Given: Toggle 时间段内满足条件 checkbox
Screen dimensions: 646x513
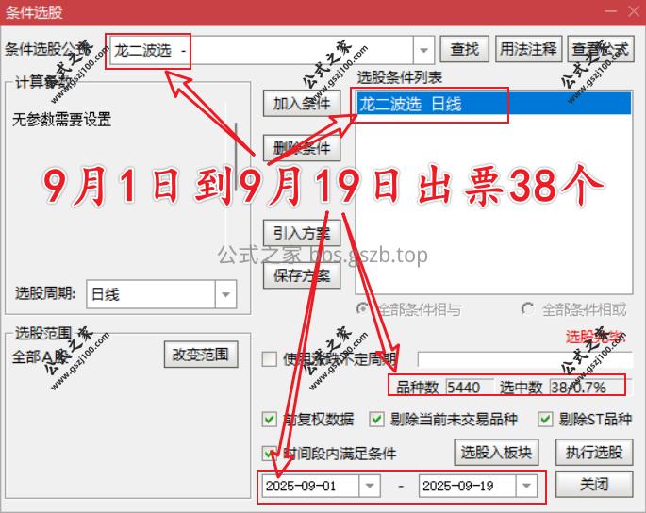Looking at the screenshot, I should 269,454.
